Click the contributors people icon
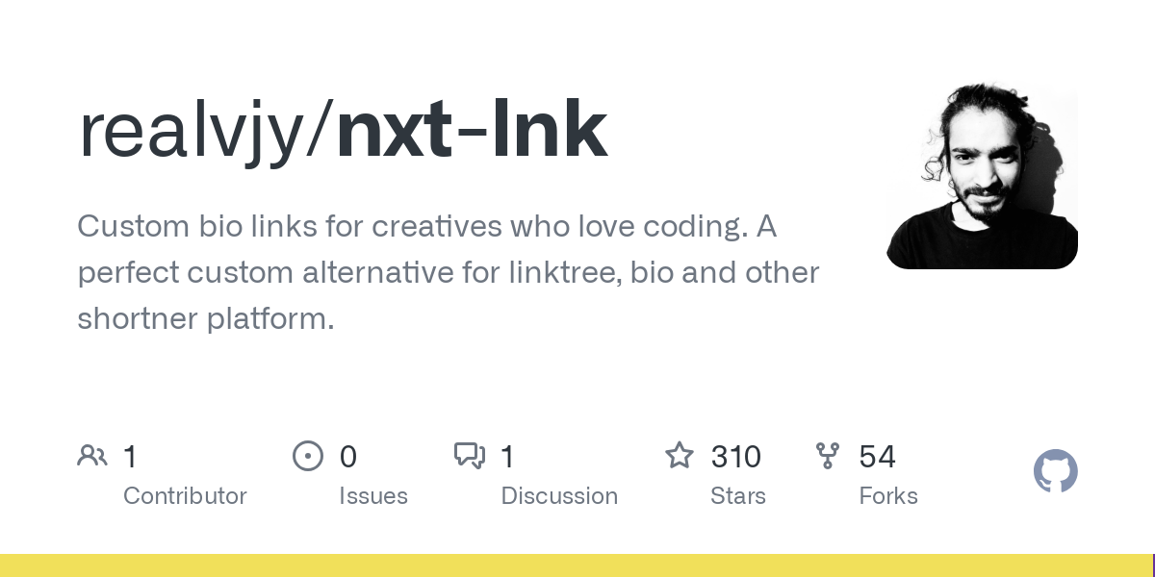This screenshot has height=577, width=1155. [x=92, y=456]
